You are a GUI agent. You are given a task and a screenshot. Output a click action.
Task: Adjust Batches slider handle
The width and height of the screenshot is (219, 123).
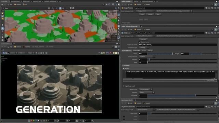(x=150, y=59)
